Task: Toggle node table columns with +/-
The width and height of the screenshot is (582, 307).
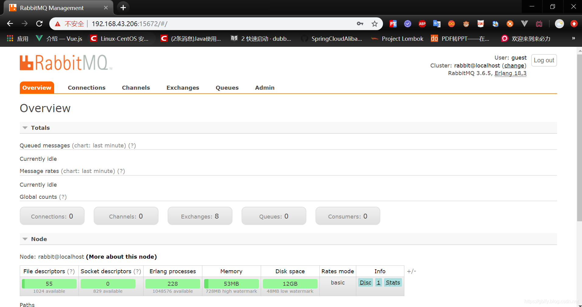Action: pyautogui.click(x=411, y=271)
